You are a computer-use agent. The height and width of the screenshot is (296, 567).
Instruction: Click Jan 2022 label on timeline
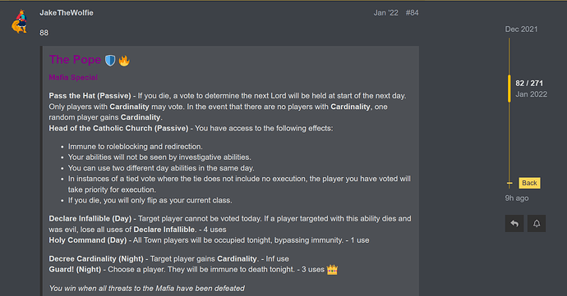pyautogui.click(x=531, y=94)
